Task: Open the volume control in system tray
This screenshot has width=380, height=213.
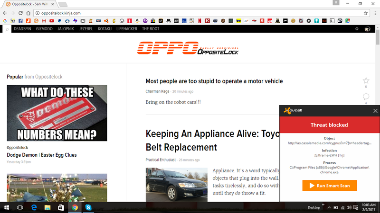Action: [349, 207]
